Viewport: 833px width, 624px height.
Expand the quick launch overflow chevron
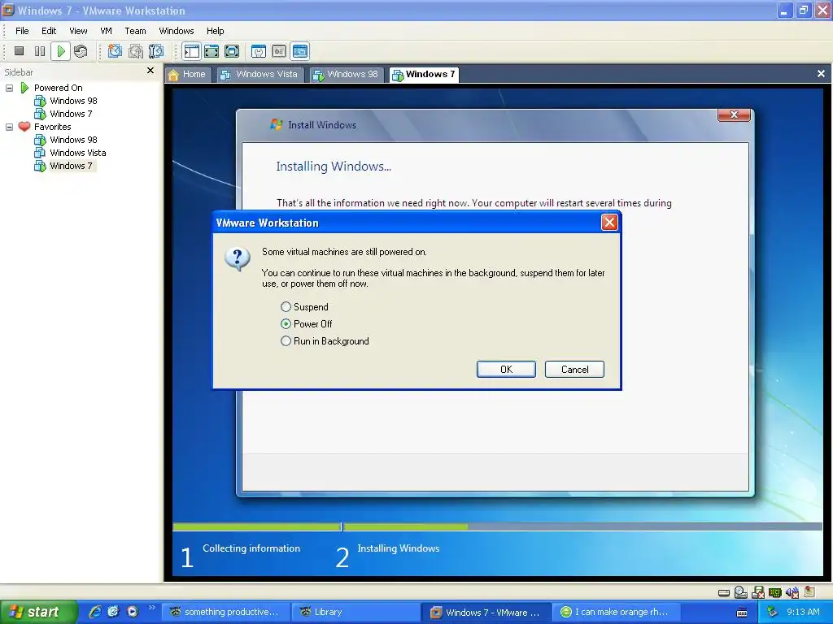tap(151, 608)
